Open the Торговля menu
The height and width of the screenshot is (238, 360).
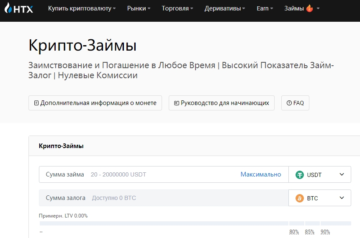point(177,8)
